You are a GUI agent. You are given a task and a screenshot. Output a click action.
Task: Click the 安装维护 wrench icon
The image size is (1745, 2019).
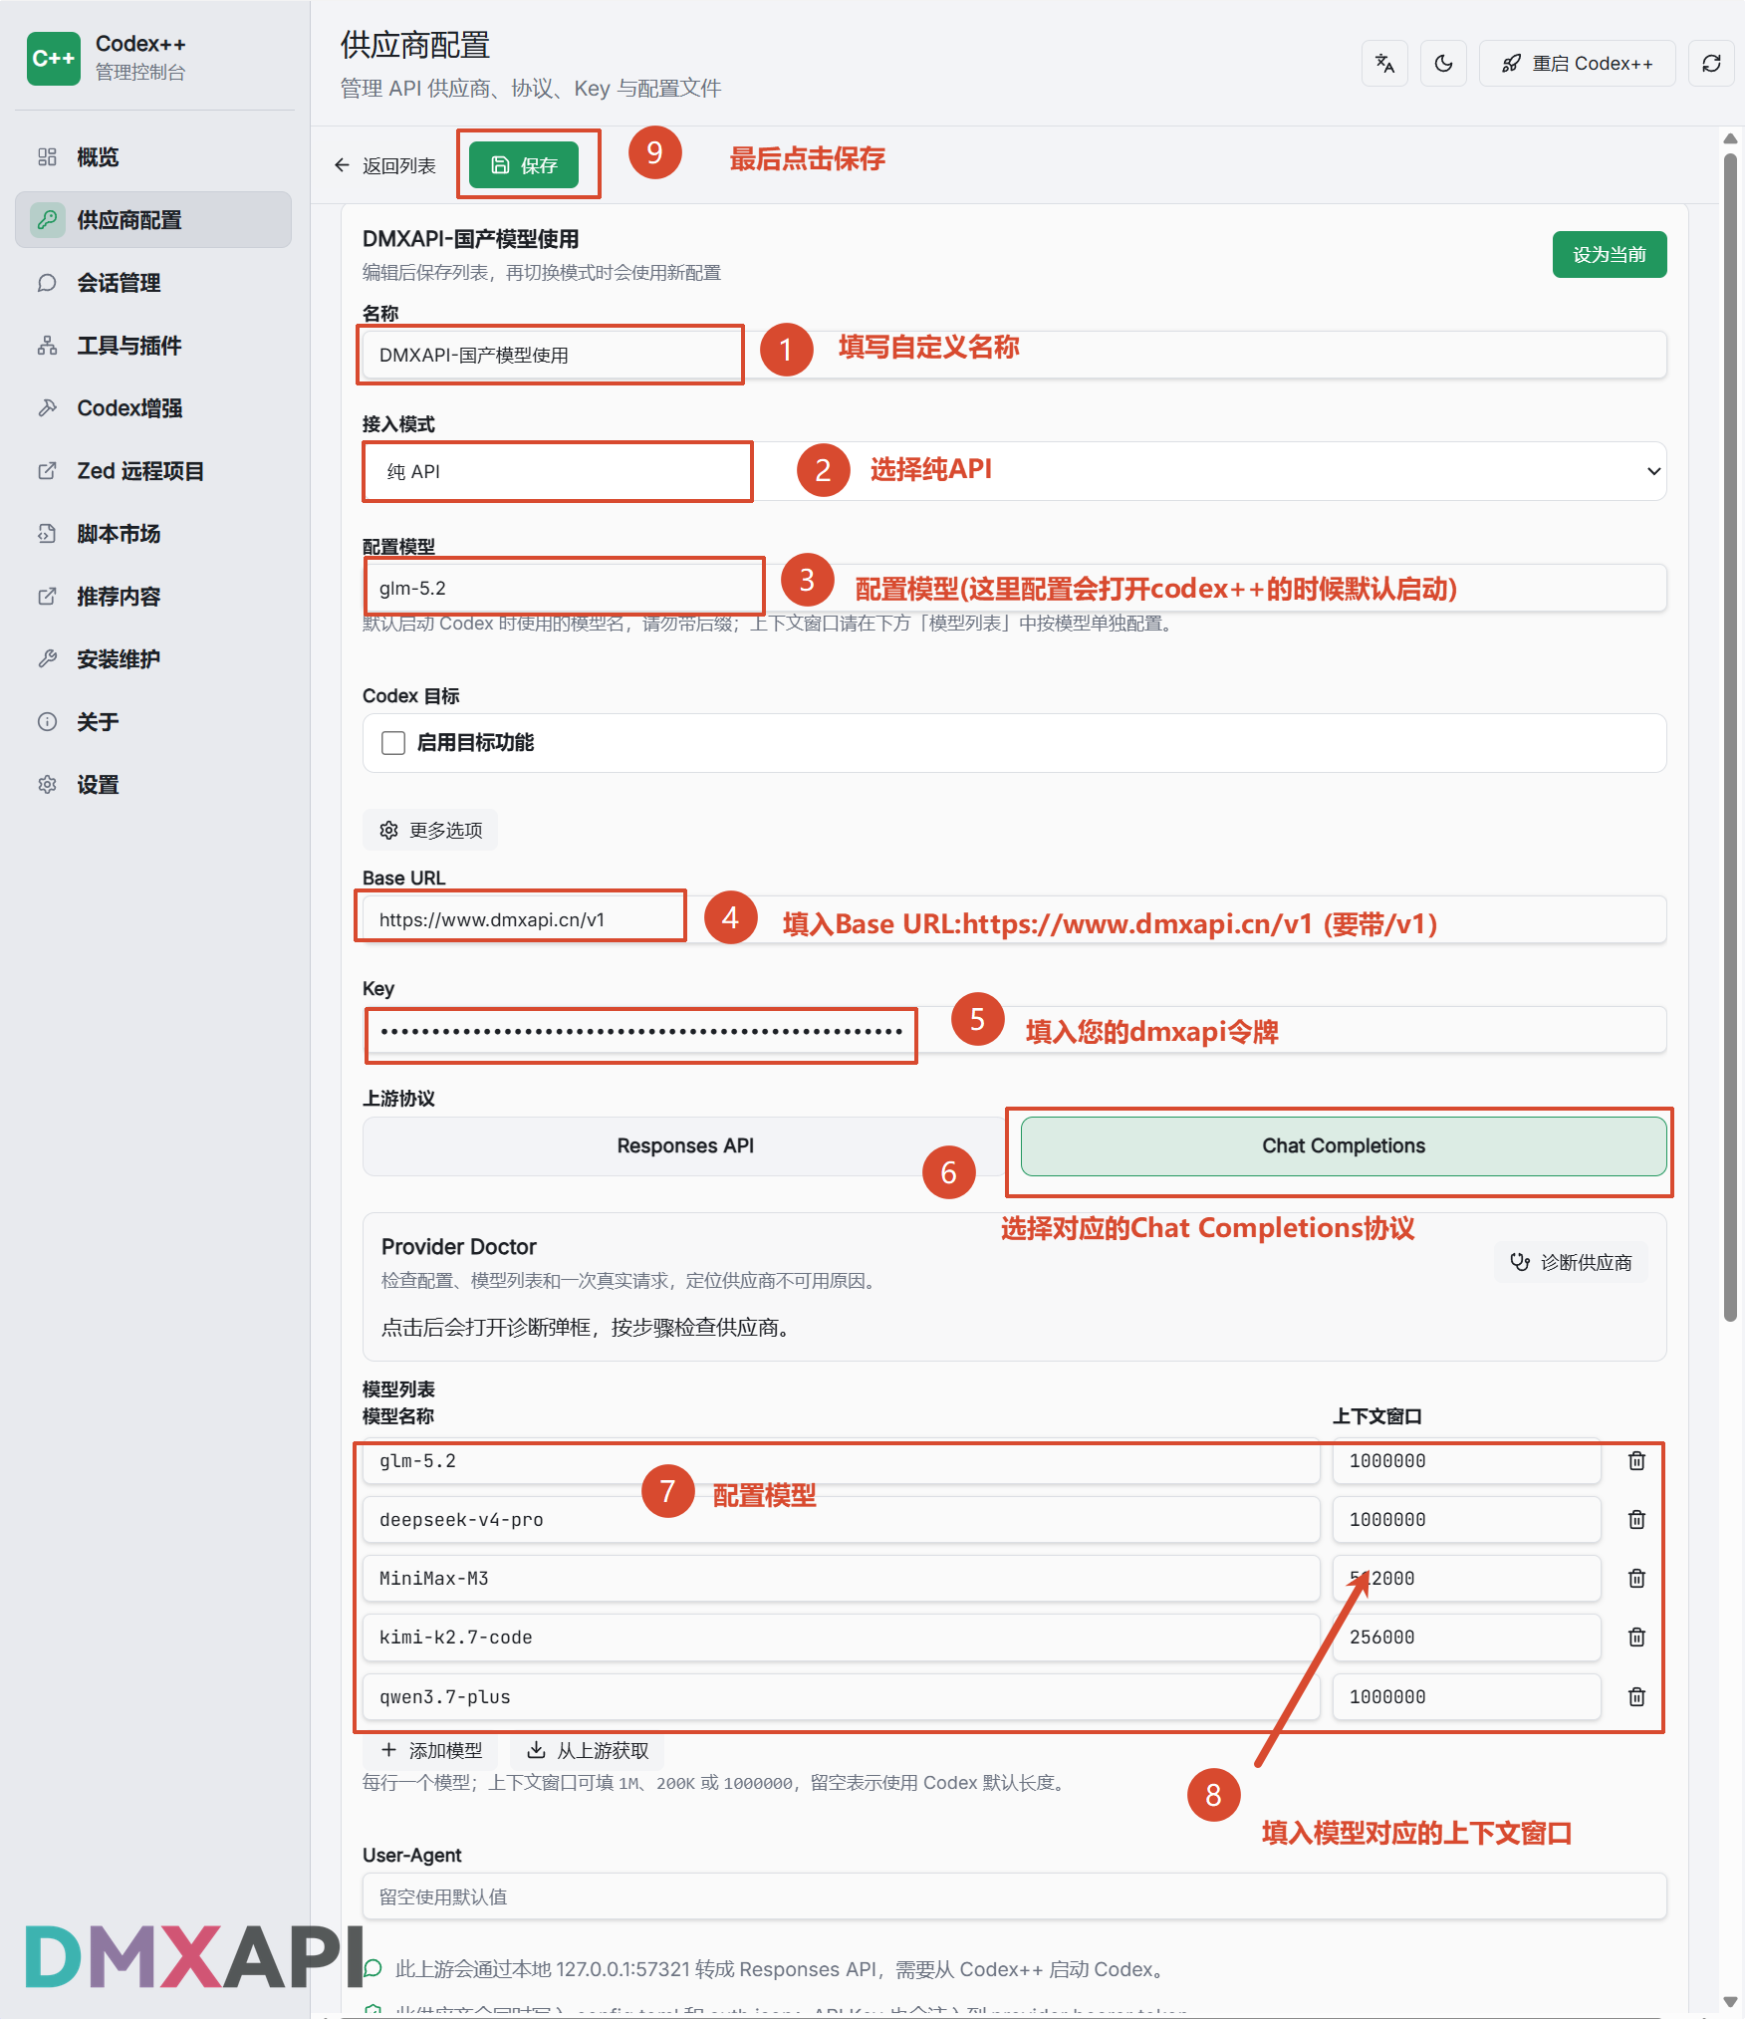47,659
